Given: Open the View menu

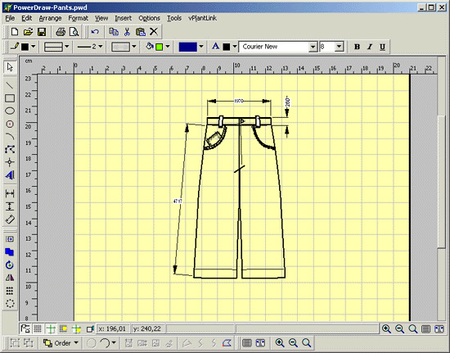Looking at the screenshot, I should [101, 18].
